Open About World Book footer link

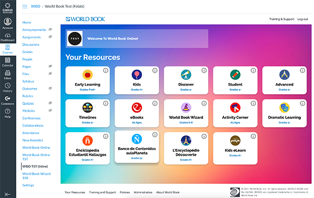click(168, 192)
